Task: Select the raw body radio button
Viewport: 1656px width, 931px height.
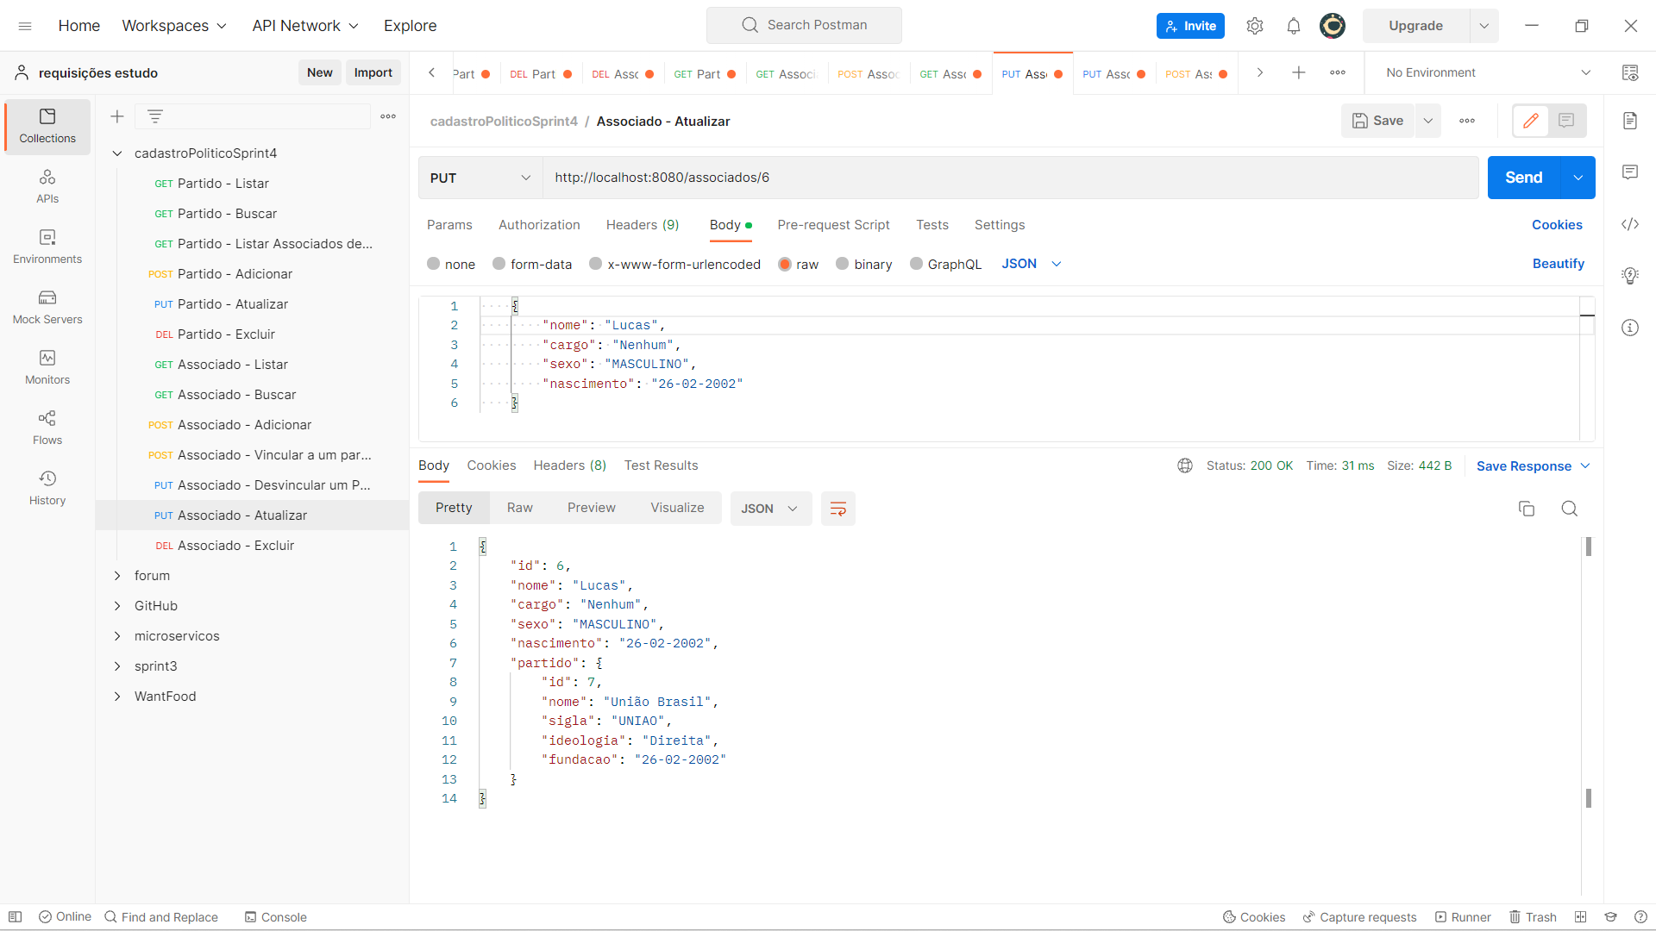Action: [x=784, y=264]
